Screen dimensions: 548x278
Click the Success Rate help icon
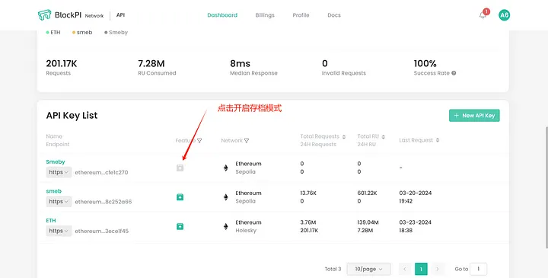(x=454, y=73)
